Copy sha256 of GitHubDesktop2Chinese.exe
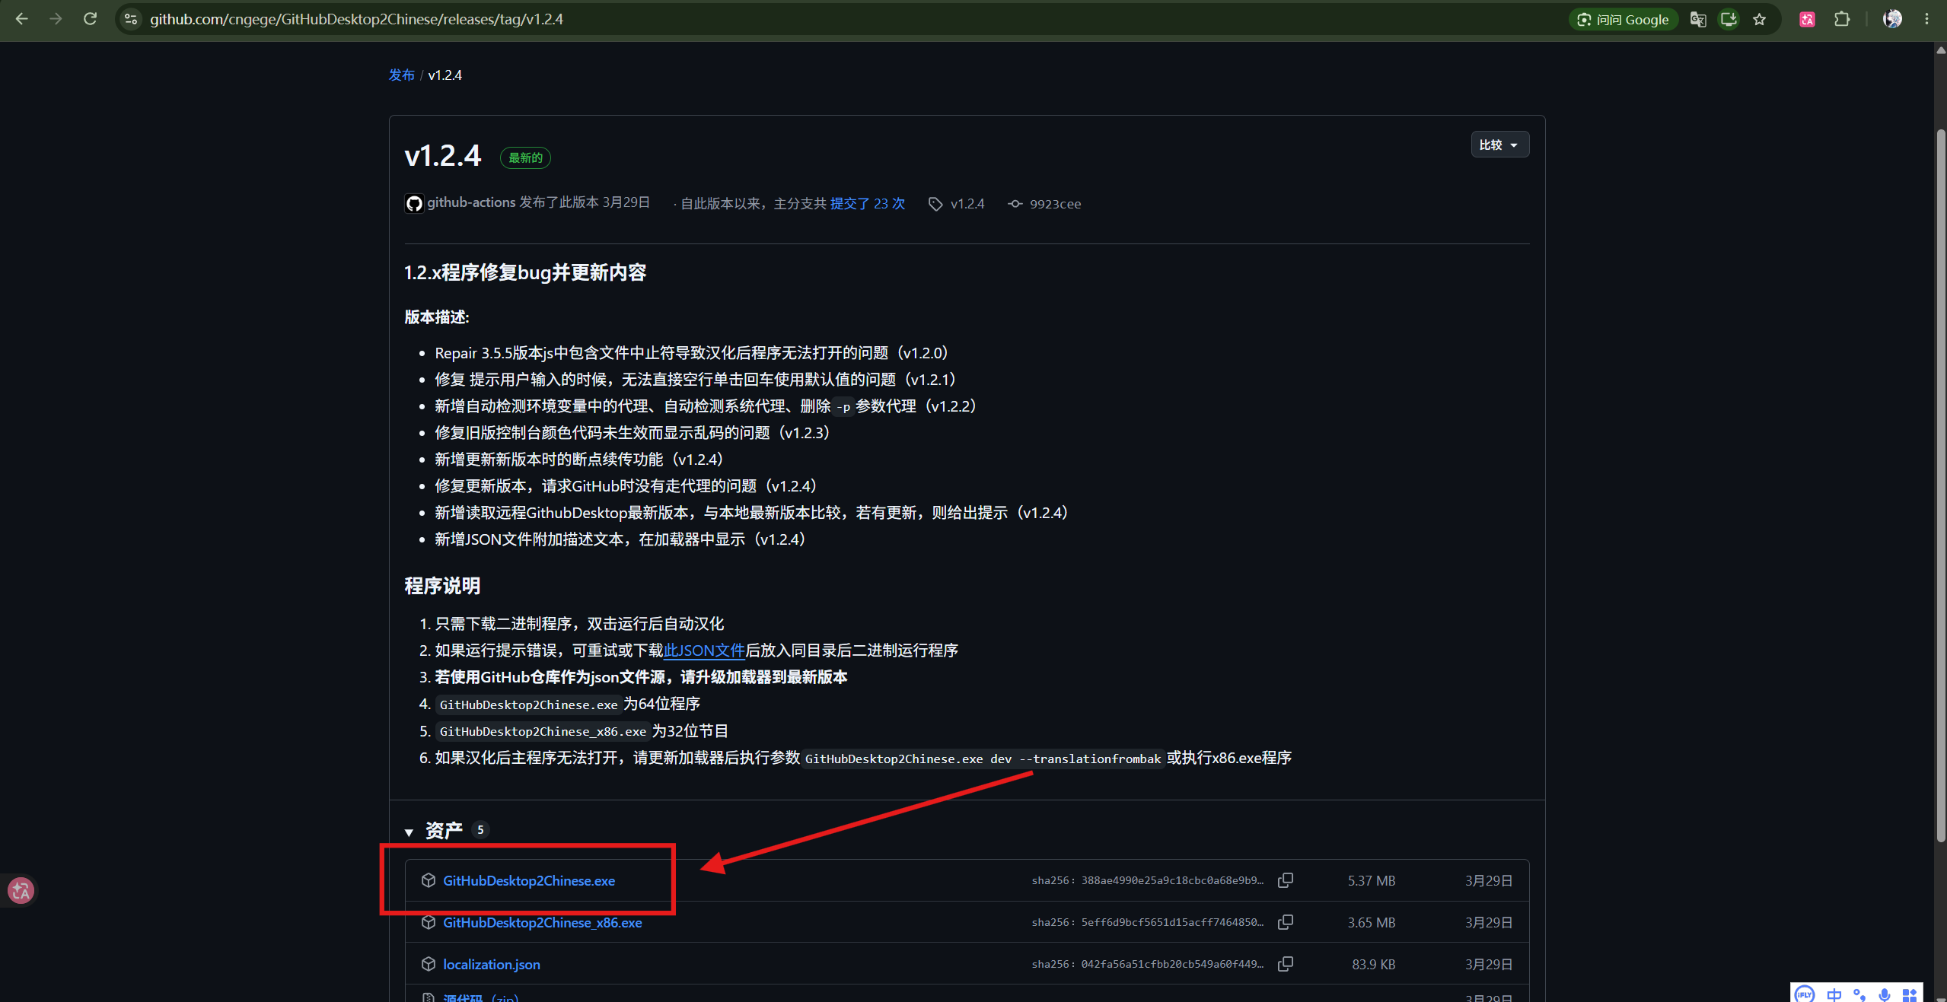The width and height of the screenshot is (1947, 1002). pyautogui.click(x=1286, y=880)
